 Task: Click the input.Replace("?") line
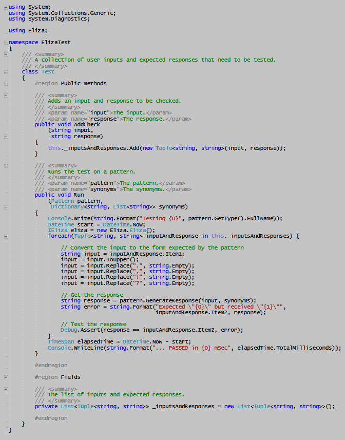127,283
